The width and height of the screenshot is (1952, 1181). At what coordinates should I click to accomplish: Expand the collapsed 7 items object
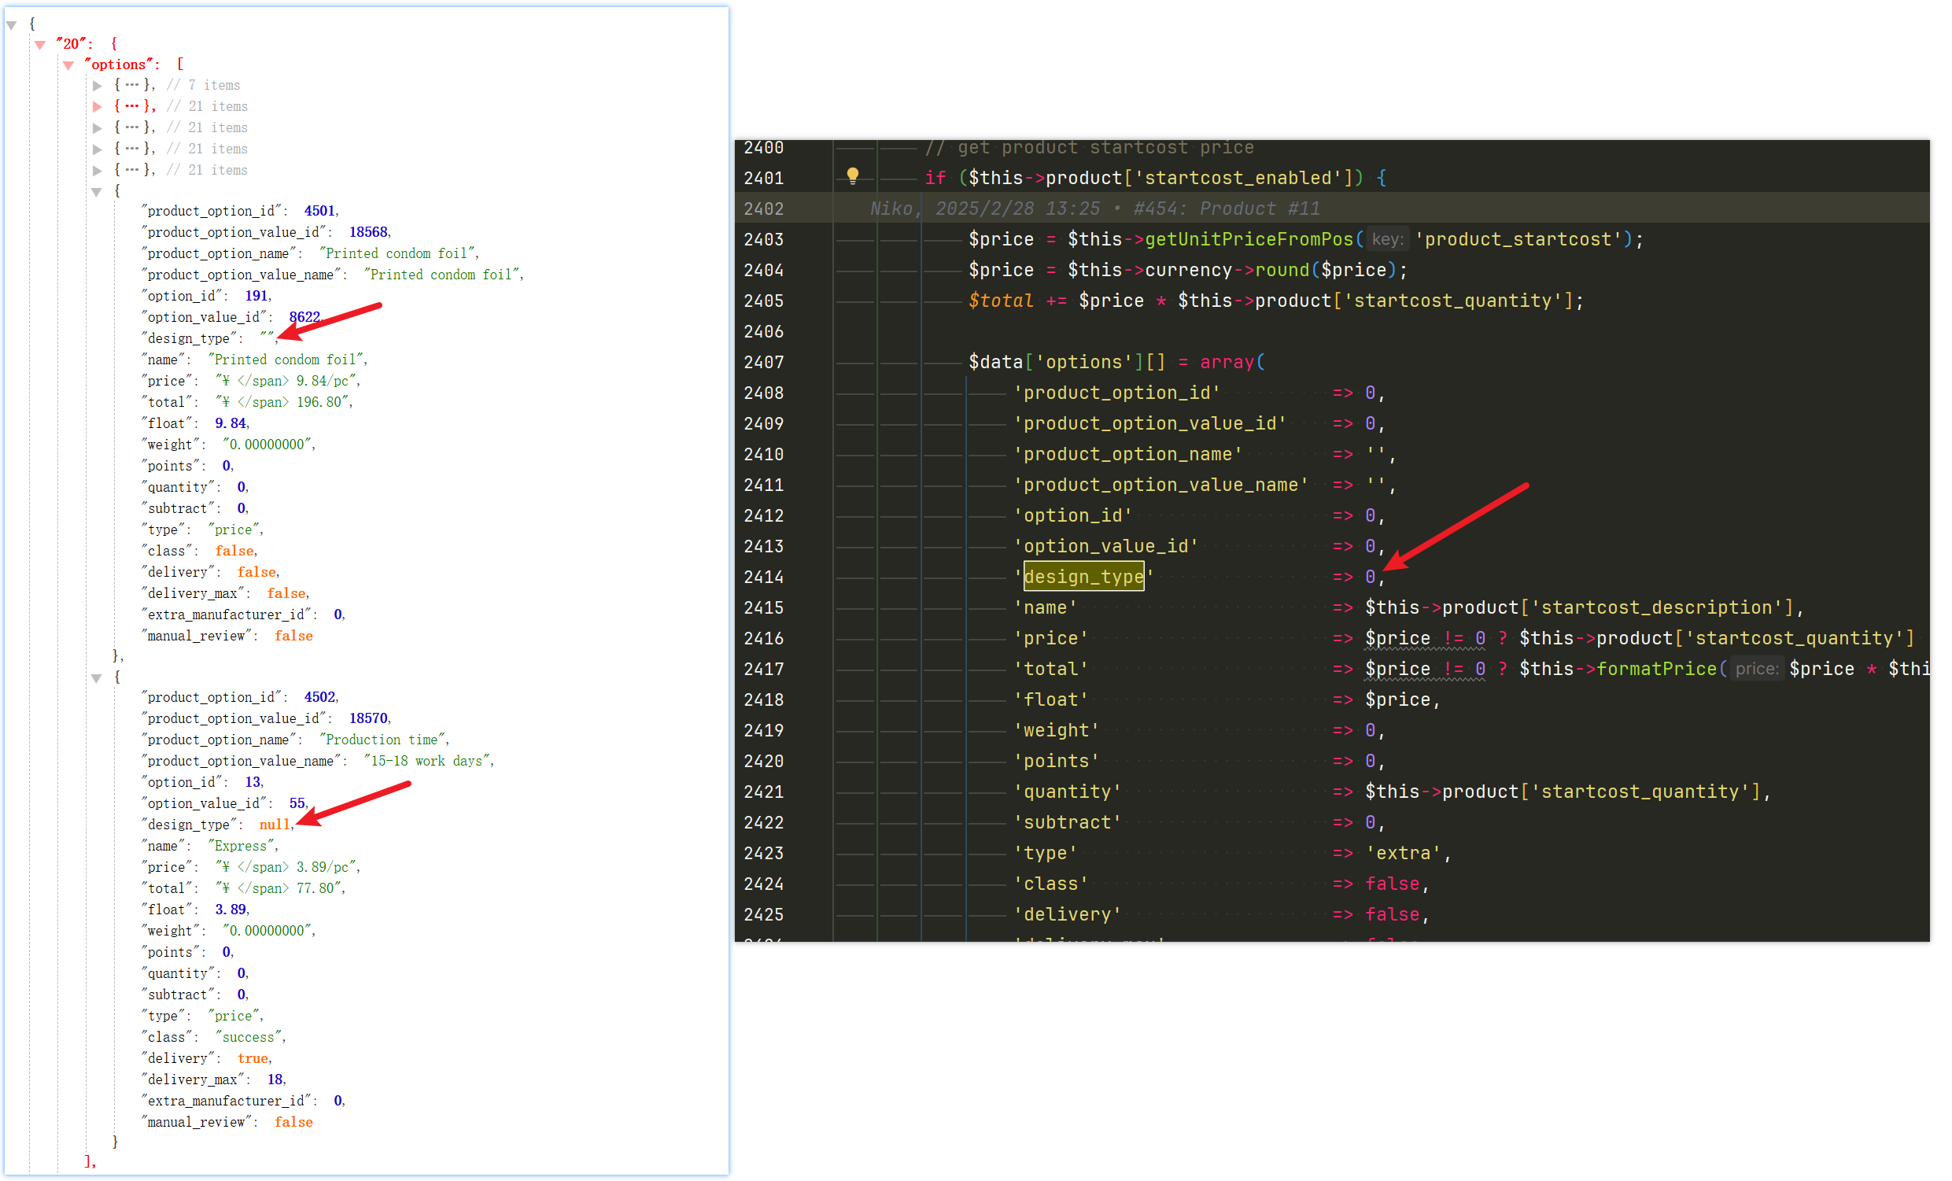point(98,86)
